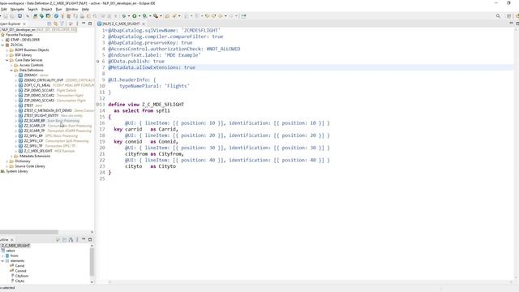Click the green Run toolbar button

135,16
